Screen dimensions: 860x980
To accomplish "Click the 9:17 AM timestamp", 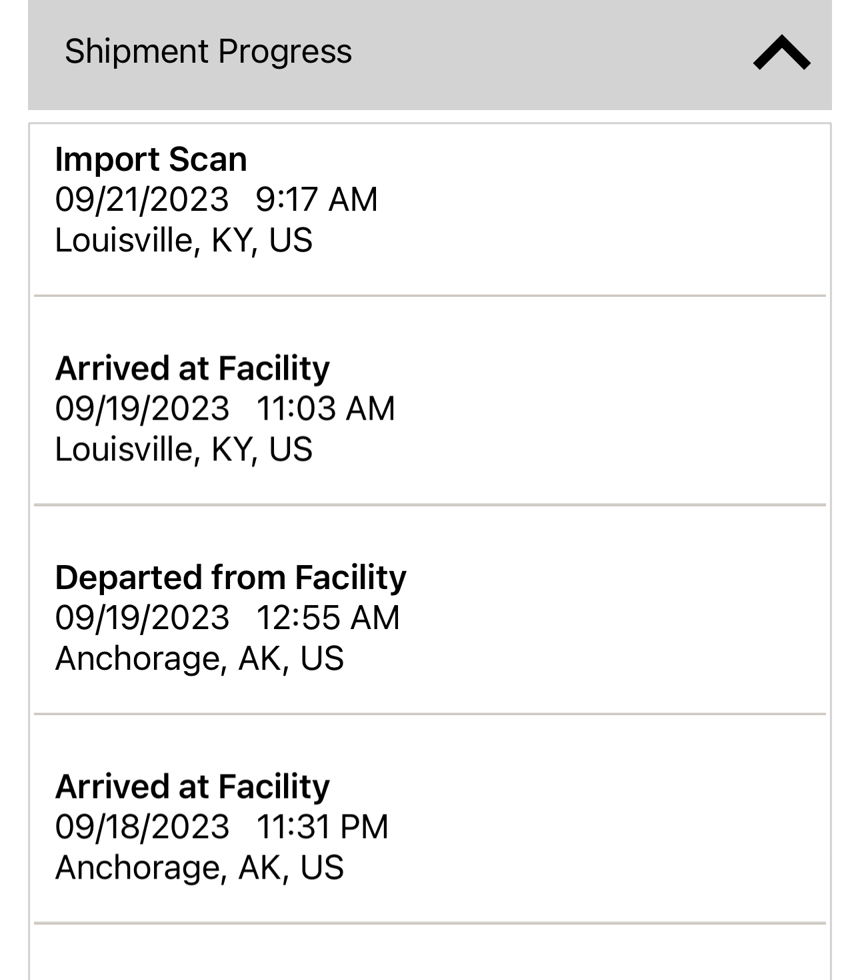I will click(x=317, y=199).
